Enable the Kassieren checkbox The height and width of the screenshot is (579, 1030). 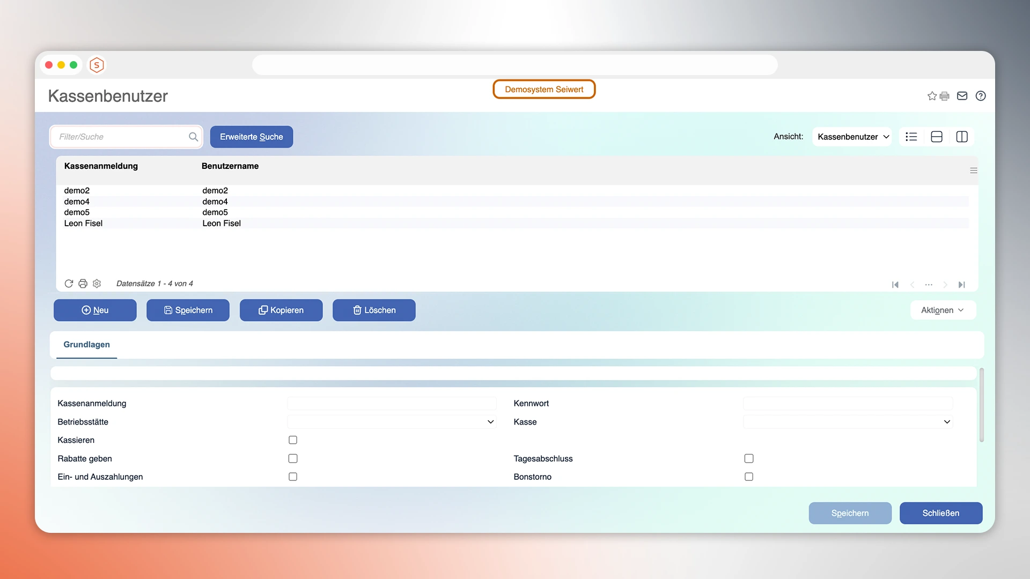pos(292,440)
